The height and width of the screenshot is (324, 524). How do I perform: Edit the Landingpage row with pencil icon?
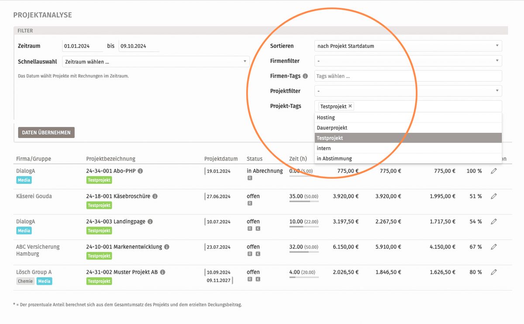click(x=494, y=222)
